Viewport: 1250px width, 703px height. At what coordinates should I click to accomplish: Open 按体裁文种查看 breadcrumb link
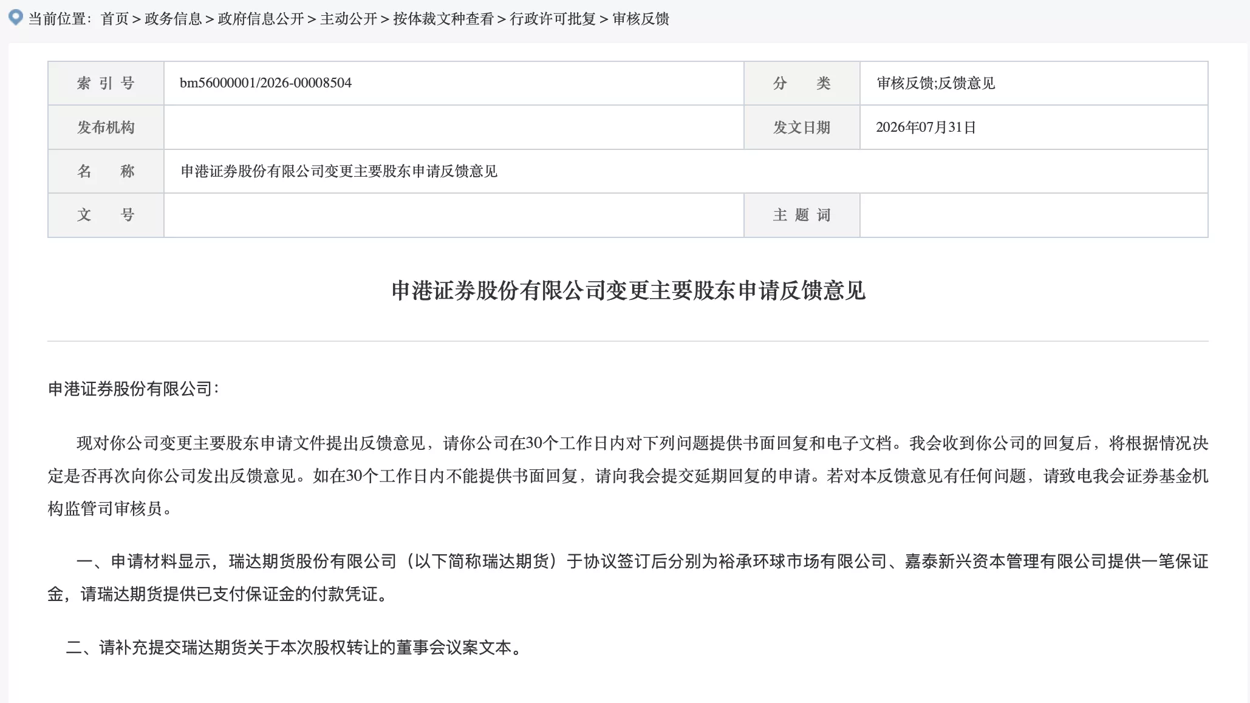pos(443,19)
